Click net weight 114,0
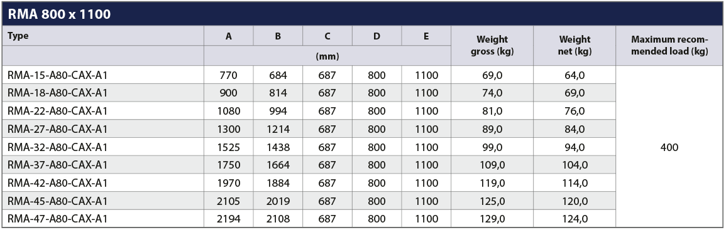The height and width of the screenshot is (230, 726). [x=575, y=183]
